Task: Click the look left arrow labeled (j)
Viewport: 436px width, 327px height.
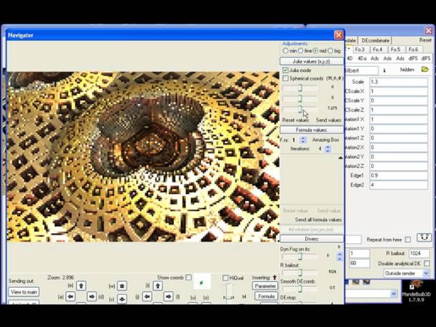Action: click(147, 296)
